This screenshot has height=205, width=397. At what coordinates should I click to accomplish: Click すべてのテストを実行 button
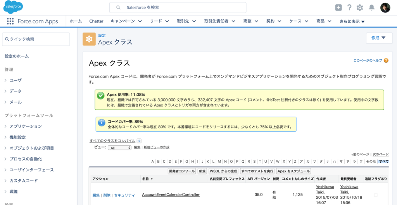tap(257, 171)
